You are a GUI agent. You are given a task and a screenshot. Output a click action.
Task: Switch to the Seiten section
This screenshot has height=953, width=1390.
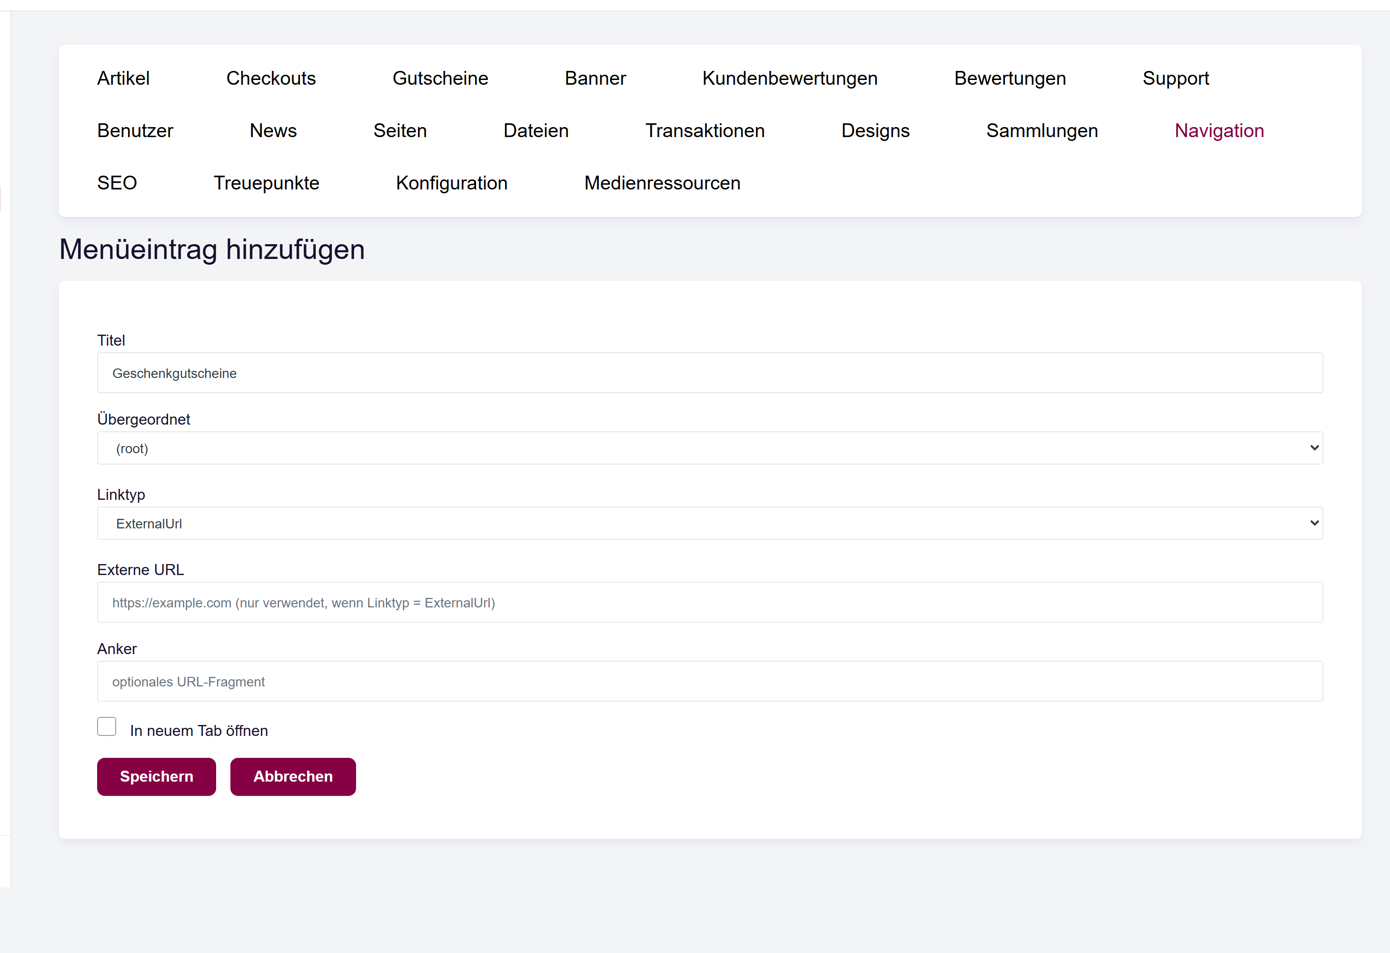click(x=399, y=130)
